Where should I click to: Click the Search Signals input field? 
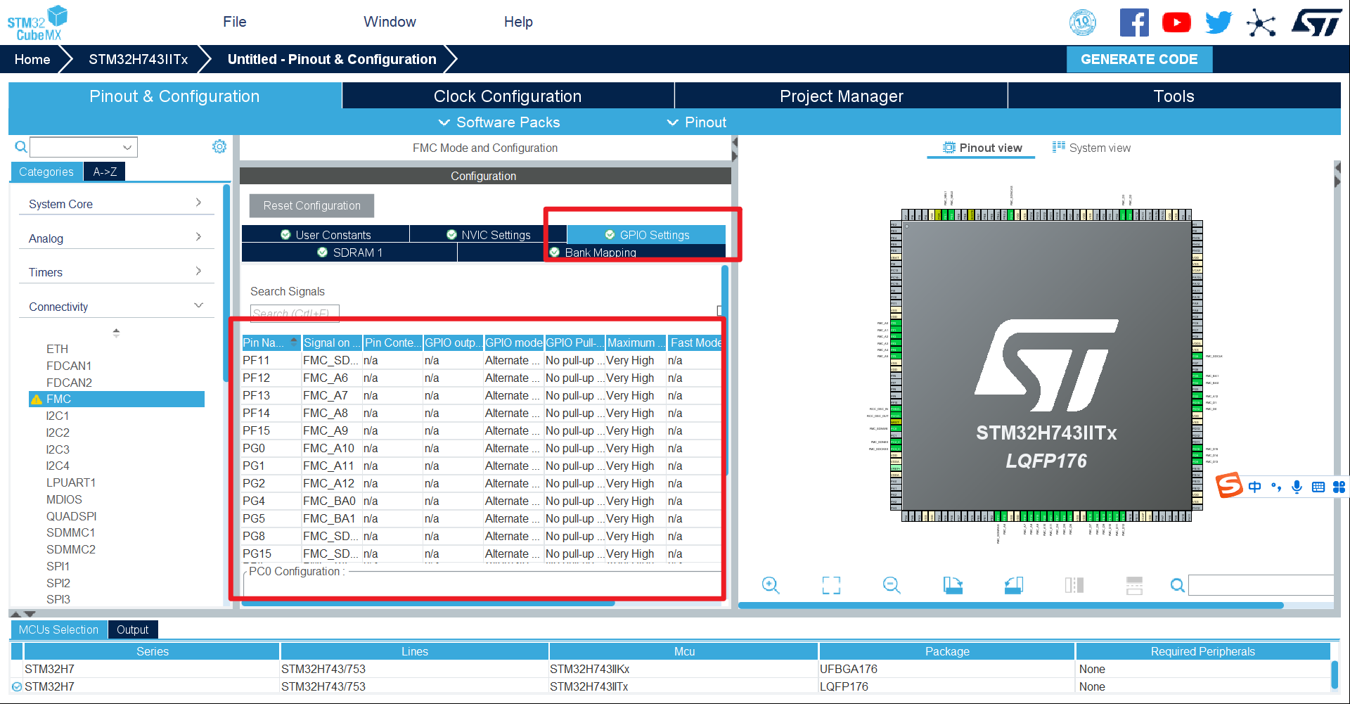tap(295, 313)
